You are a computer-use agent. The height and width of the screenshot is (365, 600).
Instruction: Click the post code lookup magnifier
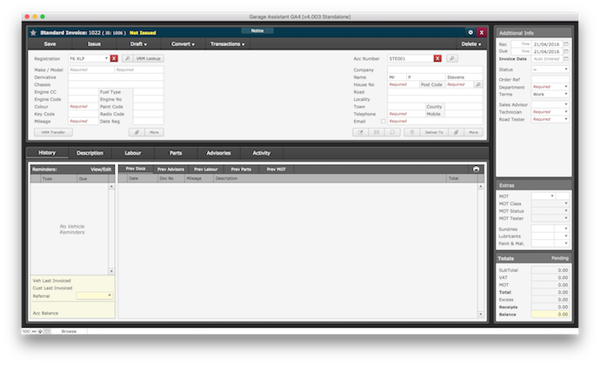click(477, 85)
